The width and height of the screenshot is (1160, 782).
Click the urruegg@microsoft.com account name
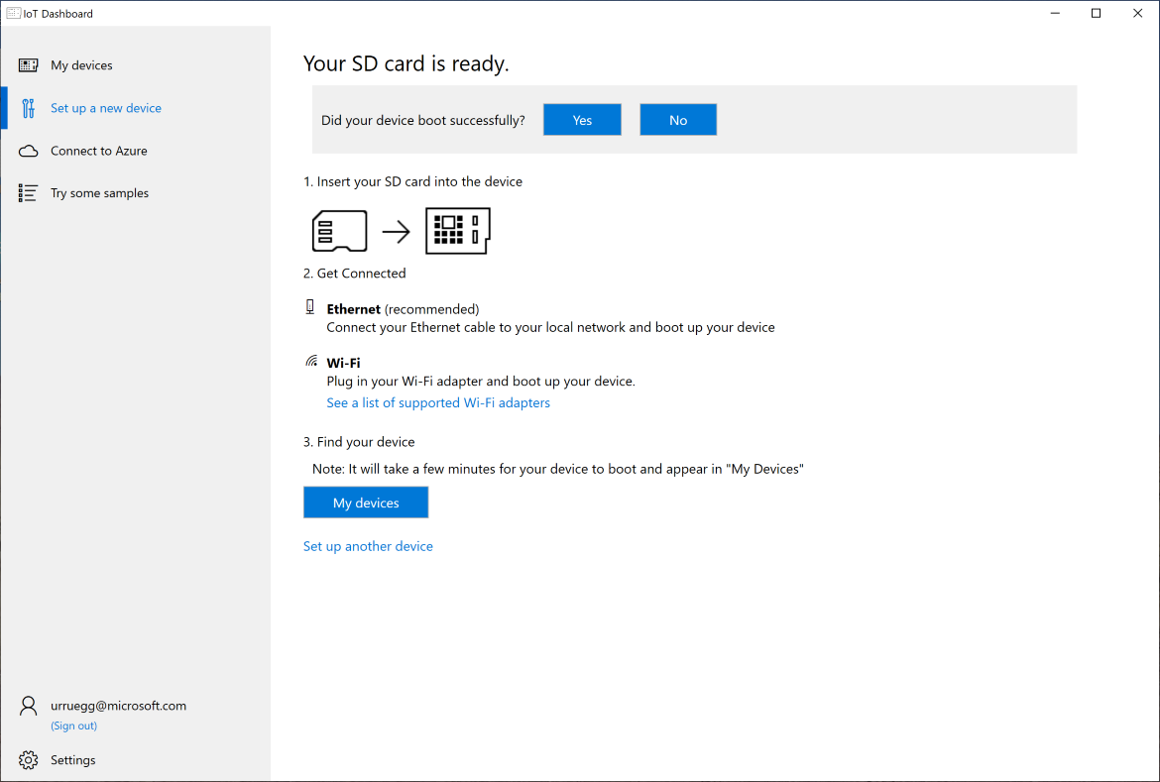118,706
